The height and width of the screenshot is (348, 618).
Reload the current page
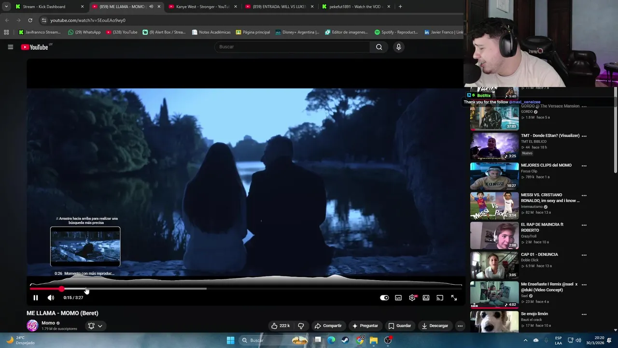coord(30,20)
